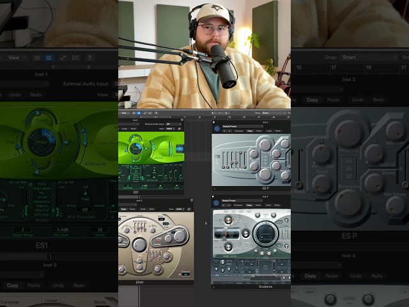The height and width of the screenshot is (307, 409).
Task: Expand the disclosure triangle below Sculpture
Action: 213,287
